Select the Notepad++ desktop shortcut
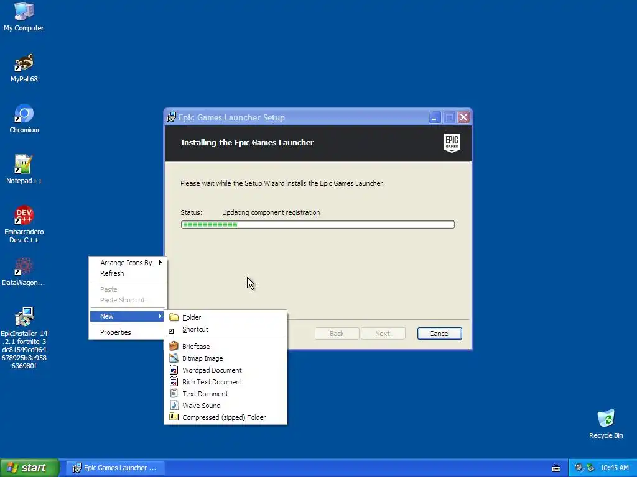The width and height of the screenshot is (637, 477). [x=24, y=170]
